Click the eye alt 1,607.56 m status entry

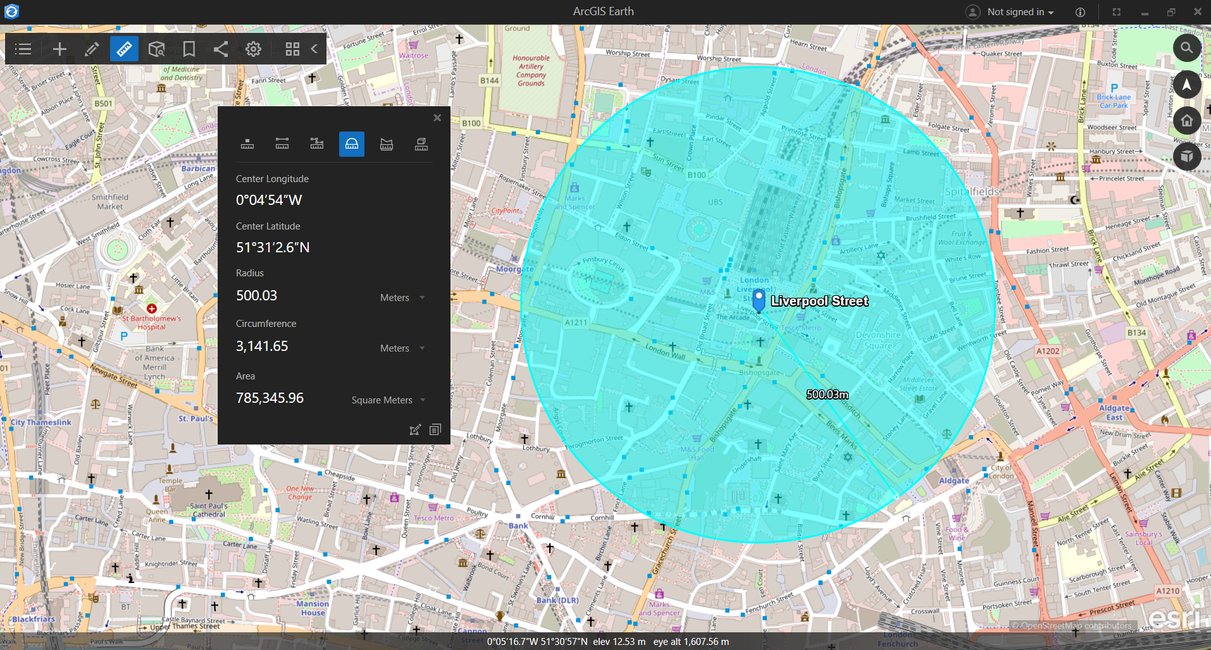(691, 642)
